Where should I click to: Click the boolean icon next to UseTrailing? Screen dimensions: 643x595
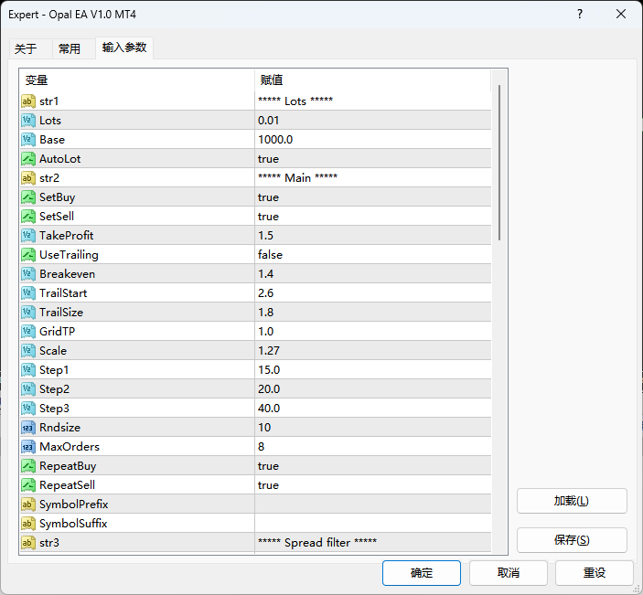pos(28,255)
